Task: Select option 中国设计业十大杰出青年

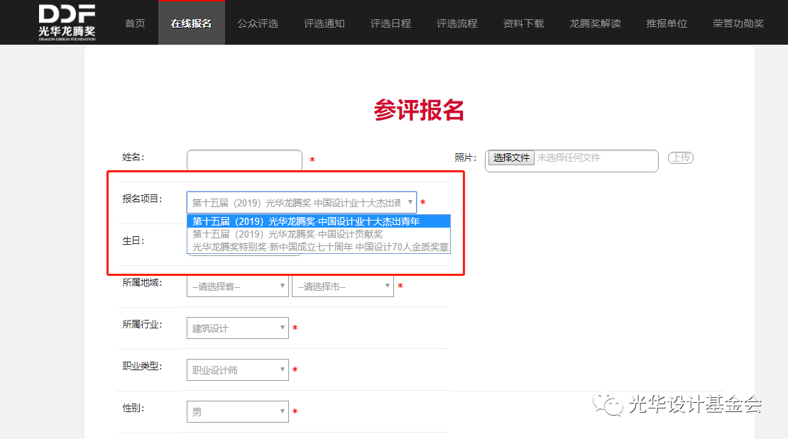Action: point(319,221)
